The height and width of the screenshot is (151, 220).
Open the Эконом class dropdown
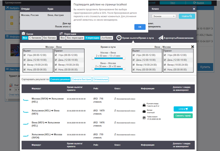click(x=164, y=16)
